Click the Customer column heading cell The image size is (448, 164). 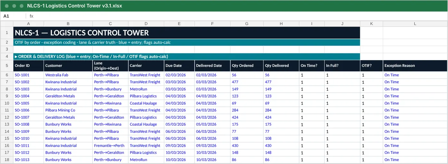pos(68,66)
